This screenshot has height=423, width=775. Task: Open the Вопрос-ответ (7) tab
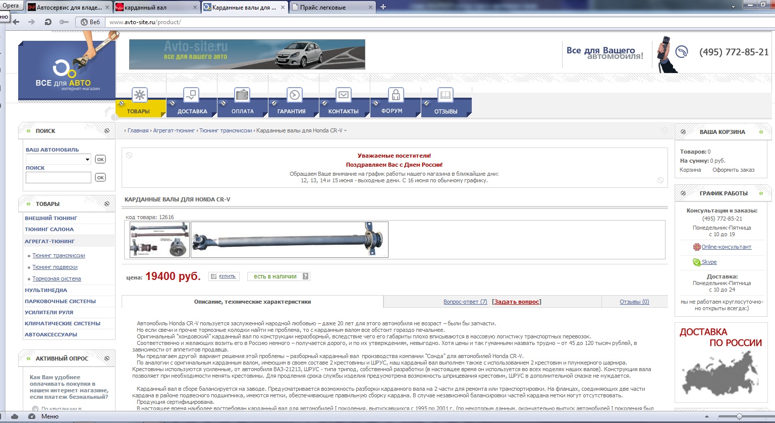[465, 302]
